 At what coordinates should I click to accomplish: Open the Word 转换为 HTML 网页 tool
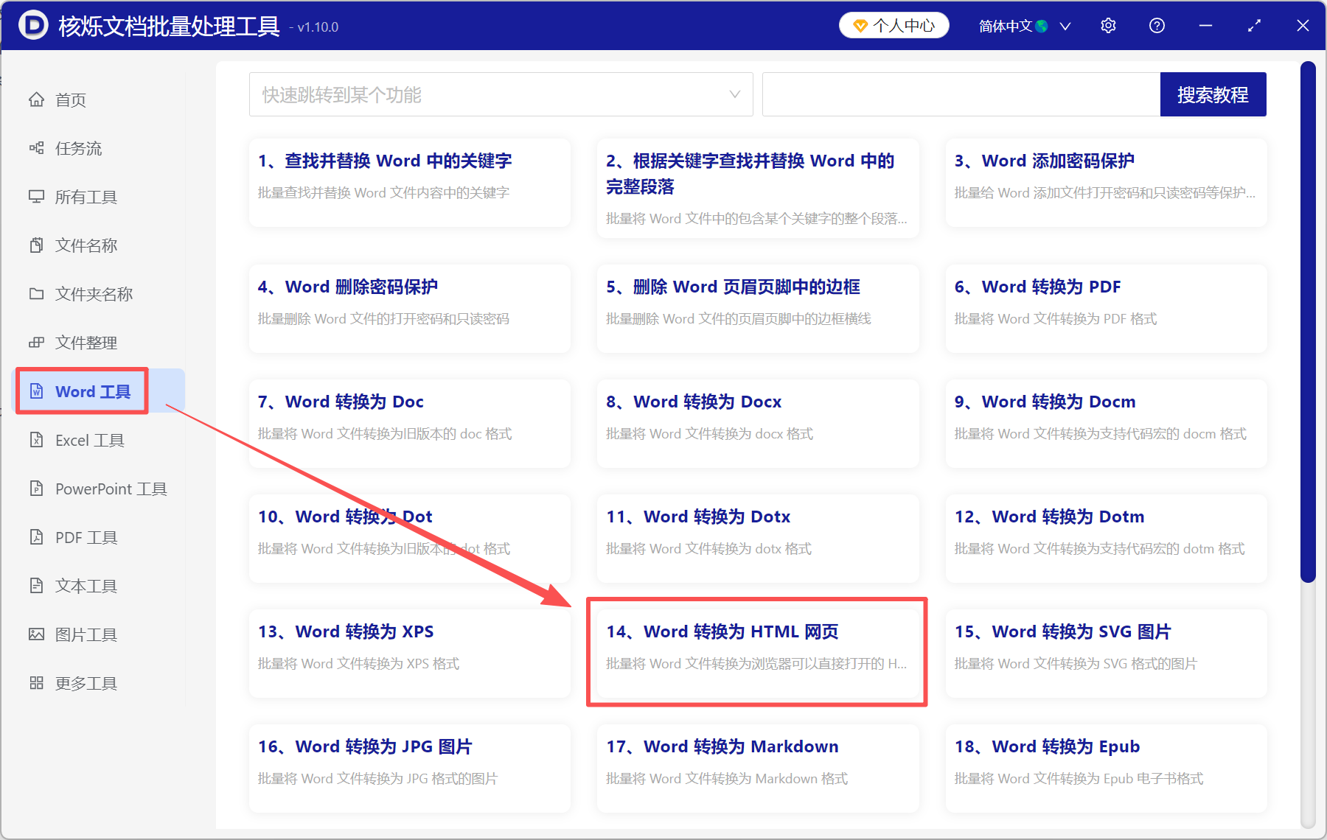tap(756, 651)
